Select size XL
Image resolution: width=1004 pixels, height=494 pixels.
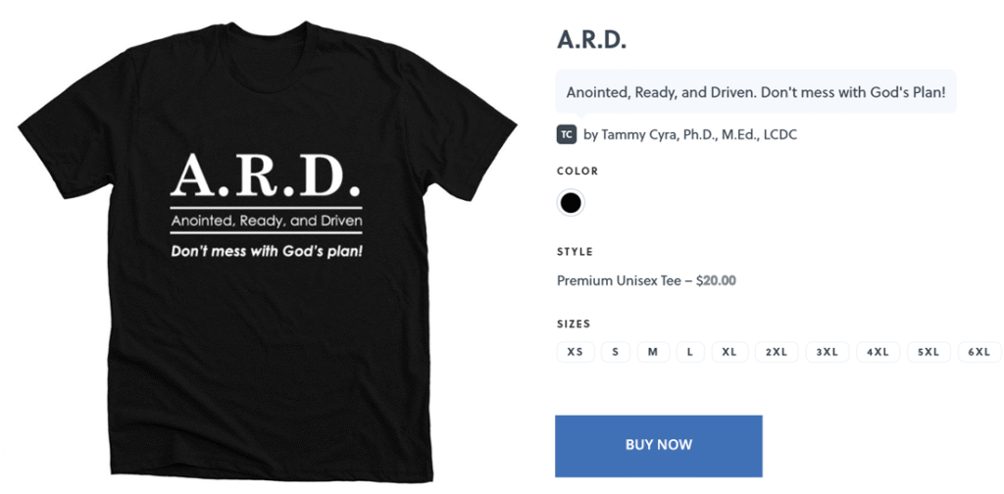pyautogui.click(x=729, y=352)
